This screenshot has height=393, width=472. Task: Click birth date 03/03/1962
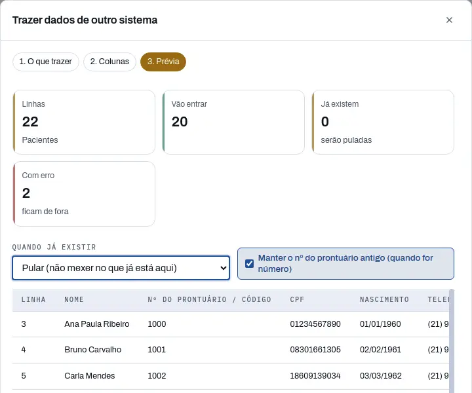(x=381, y=375)
